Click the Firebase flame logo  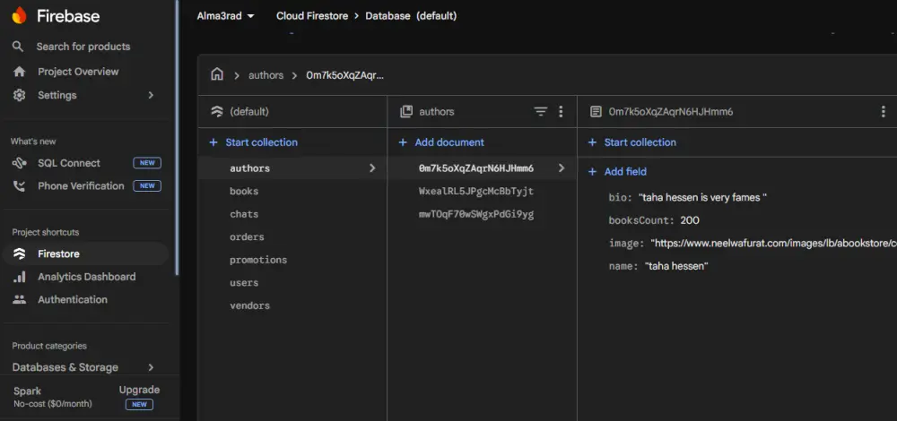(19, 15)
